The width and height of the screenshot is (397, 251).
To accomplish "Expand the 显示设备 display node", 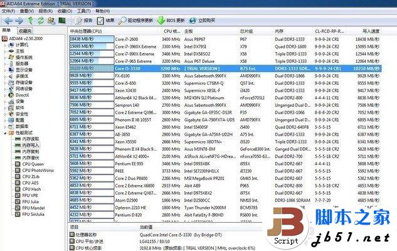I will tap(5, 70).
